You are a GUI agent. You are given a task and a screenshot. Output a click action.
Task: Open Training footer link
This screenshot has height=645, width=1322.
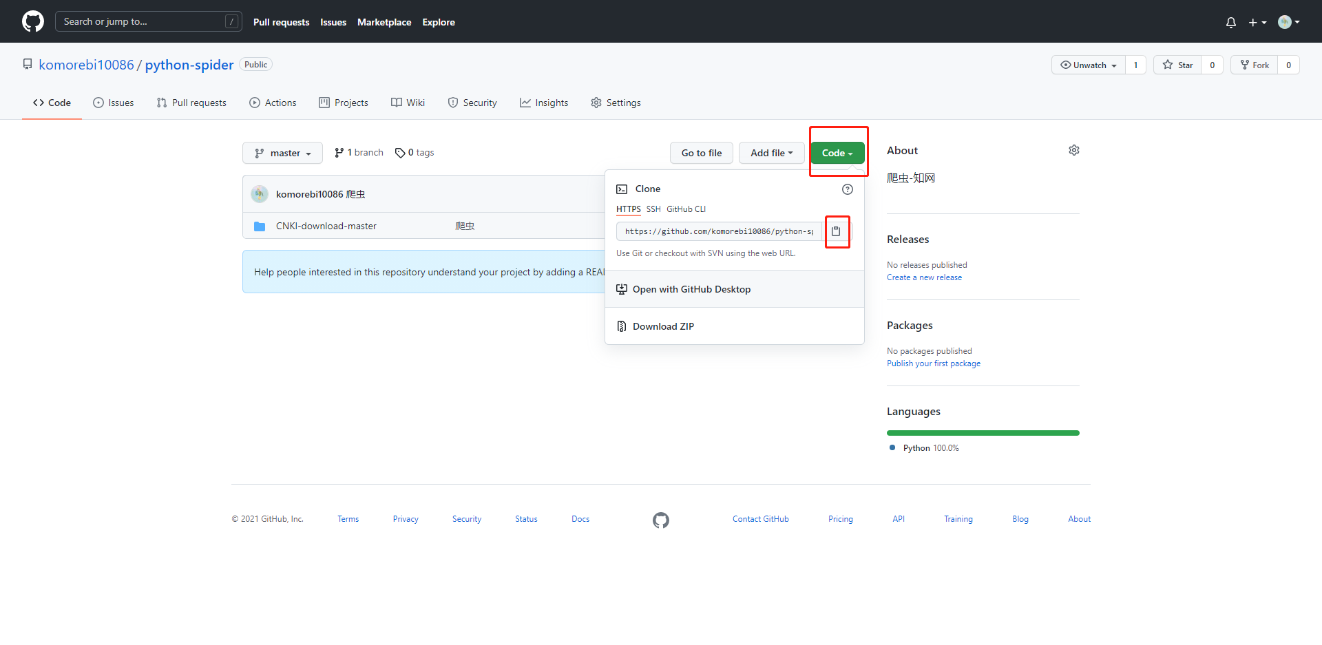[958, 519]
